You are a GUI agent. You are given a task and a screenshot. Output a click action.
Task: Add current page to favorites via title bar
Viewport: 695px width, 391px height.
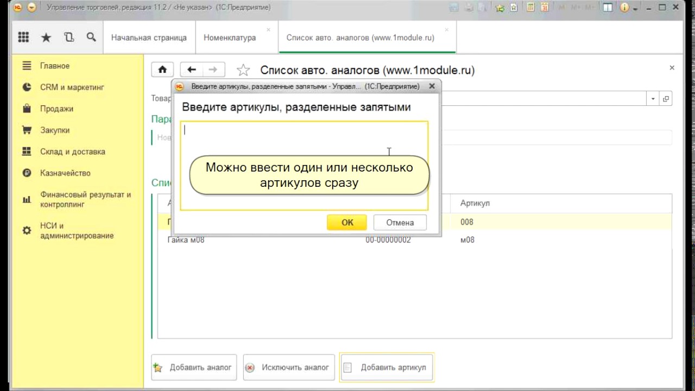click(500, 8)
